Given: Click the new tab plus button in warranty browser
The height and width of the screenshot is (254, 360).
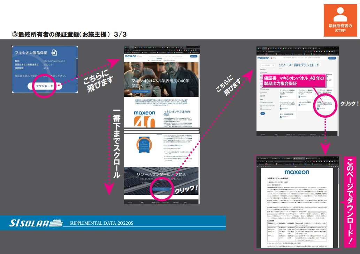Looking at the screenshot, I should [x=182, y=47].
